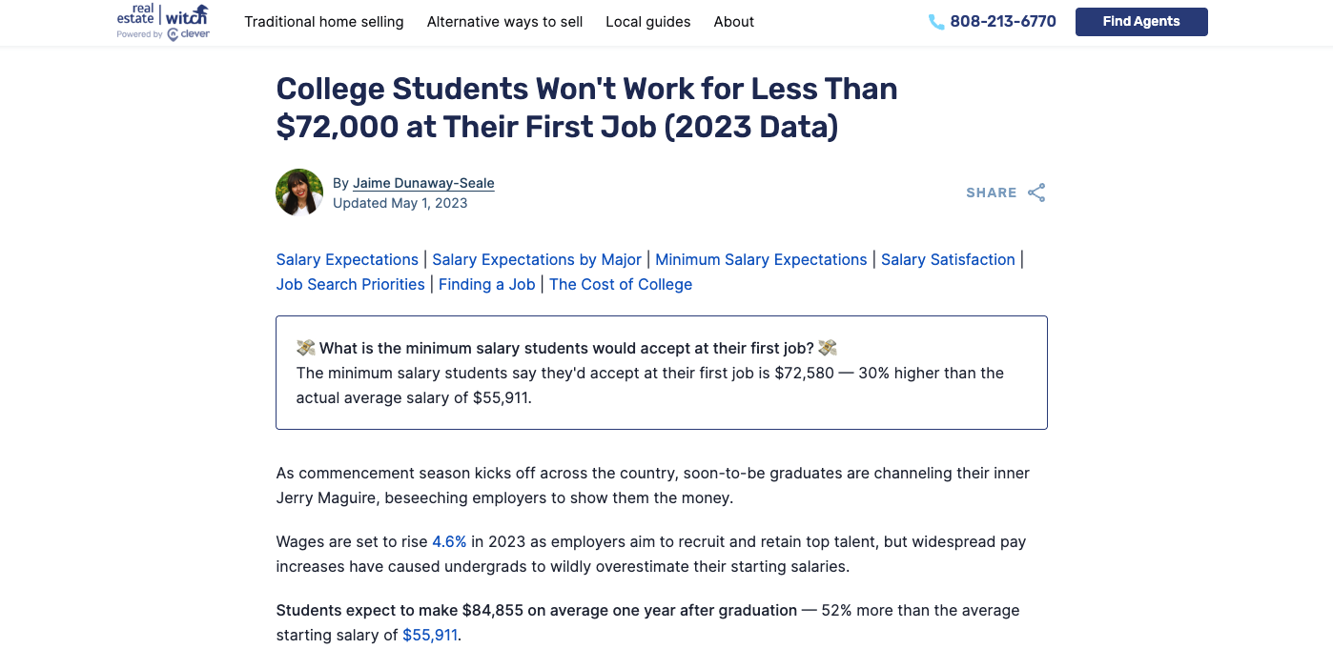
Task: Open the Local guides menu
Action: pyautogui.click(x=648, y=22)
